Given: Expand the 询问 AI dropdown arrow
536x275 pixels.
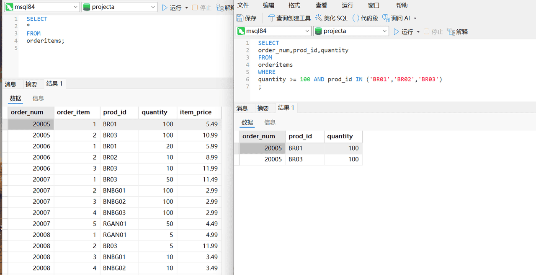Looking at the screenshot, I should pyautogui.click(x=415, y=18).
